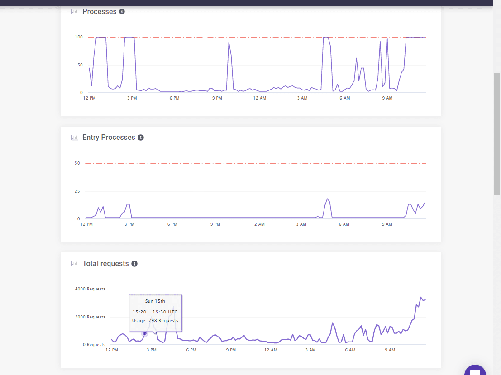Click the early-morning peak in Entry Processes chart

pyautogui.click(x=327, y=199)
